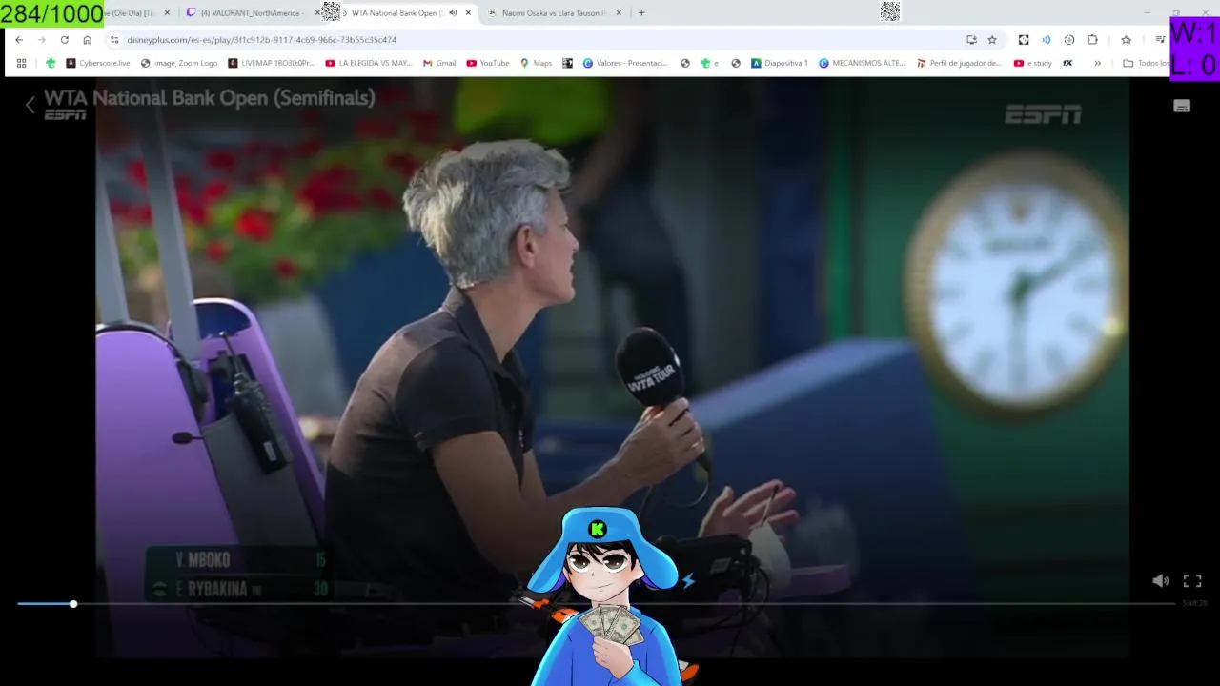1220x686 pixels.
Task: Open the e study bookmark
Action: pos(1032,63)
